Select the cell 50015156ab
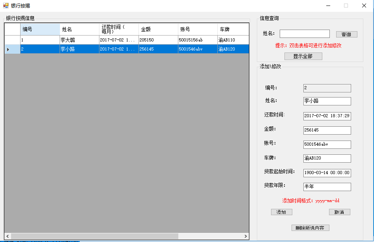 [198, 40]
